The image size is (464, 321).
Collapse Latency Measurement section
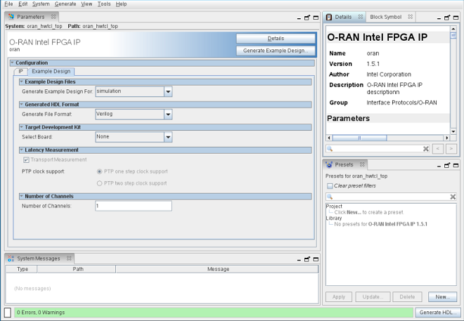pos(22,150)
